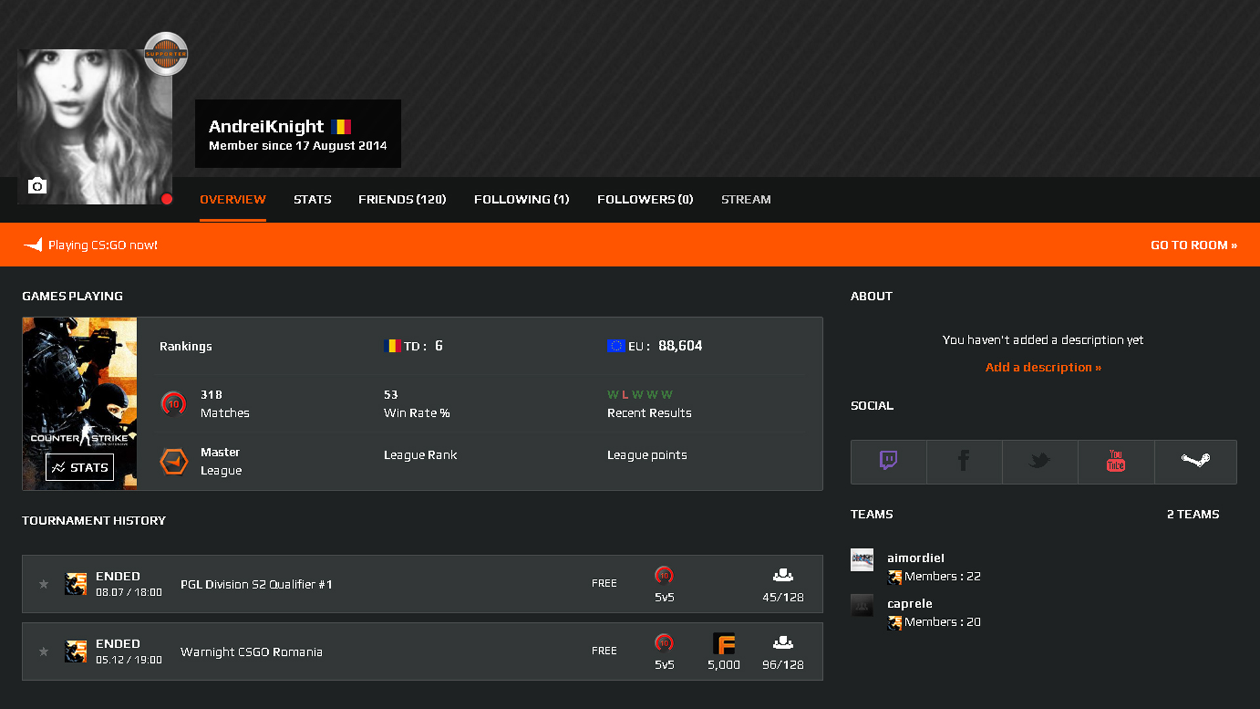Open the caprele team entry

click(x=910, y=604)
